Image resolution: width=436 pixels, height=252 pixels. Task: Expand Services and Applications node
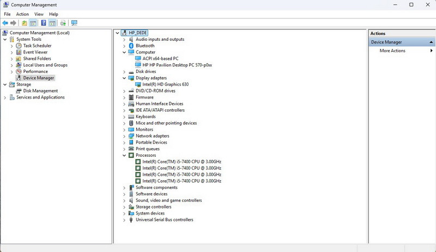[x=5, y=97]
